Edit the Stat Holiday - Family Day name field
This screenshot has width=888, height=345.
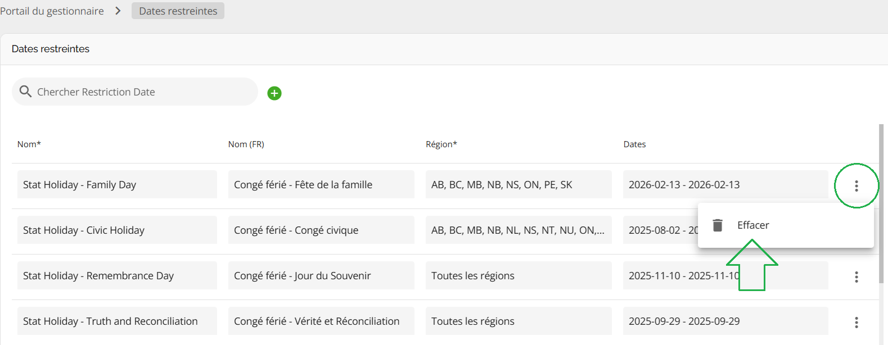[x=117, y=185]
